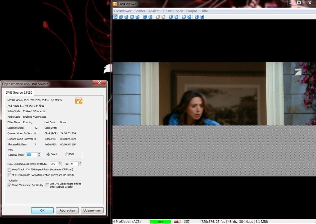This screenshot has height=224, width=316.
Task: Open the DVBViewer menu
Action: (123, 11)
